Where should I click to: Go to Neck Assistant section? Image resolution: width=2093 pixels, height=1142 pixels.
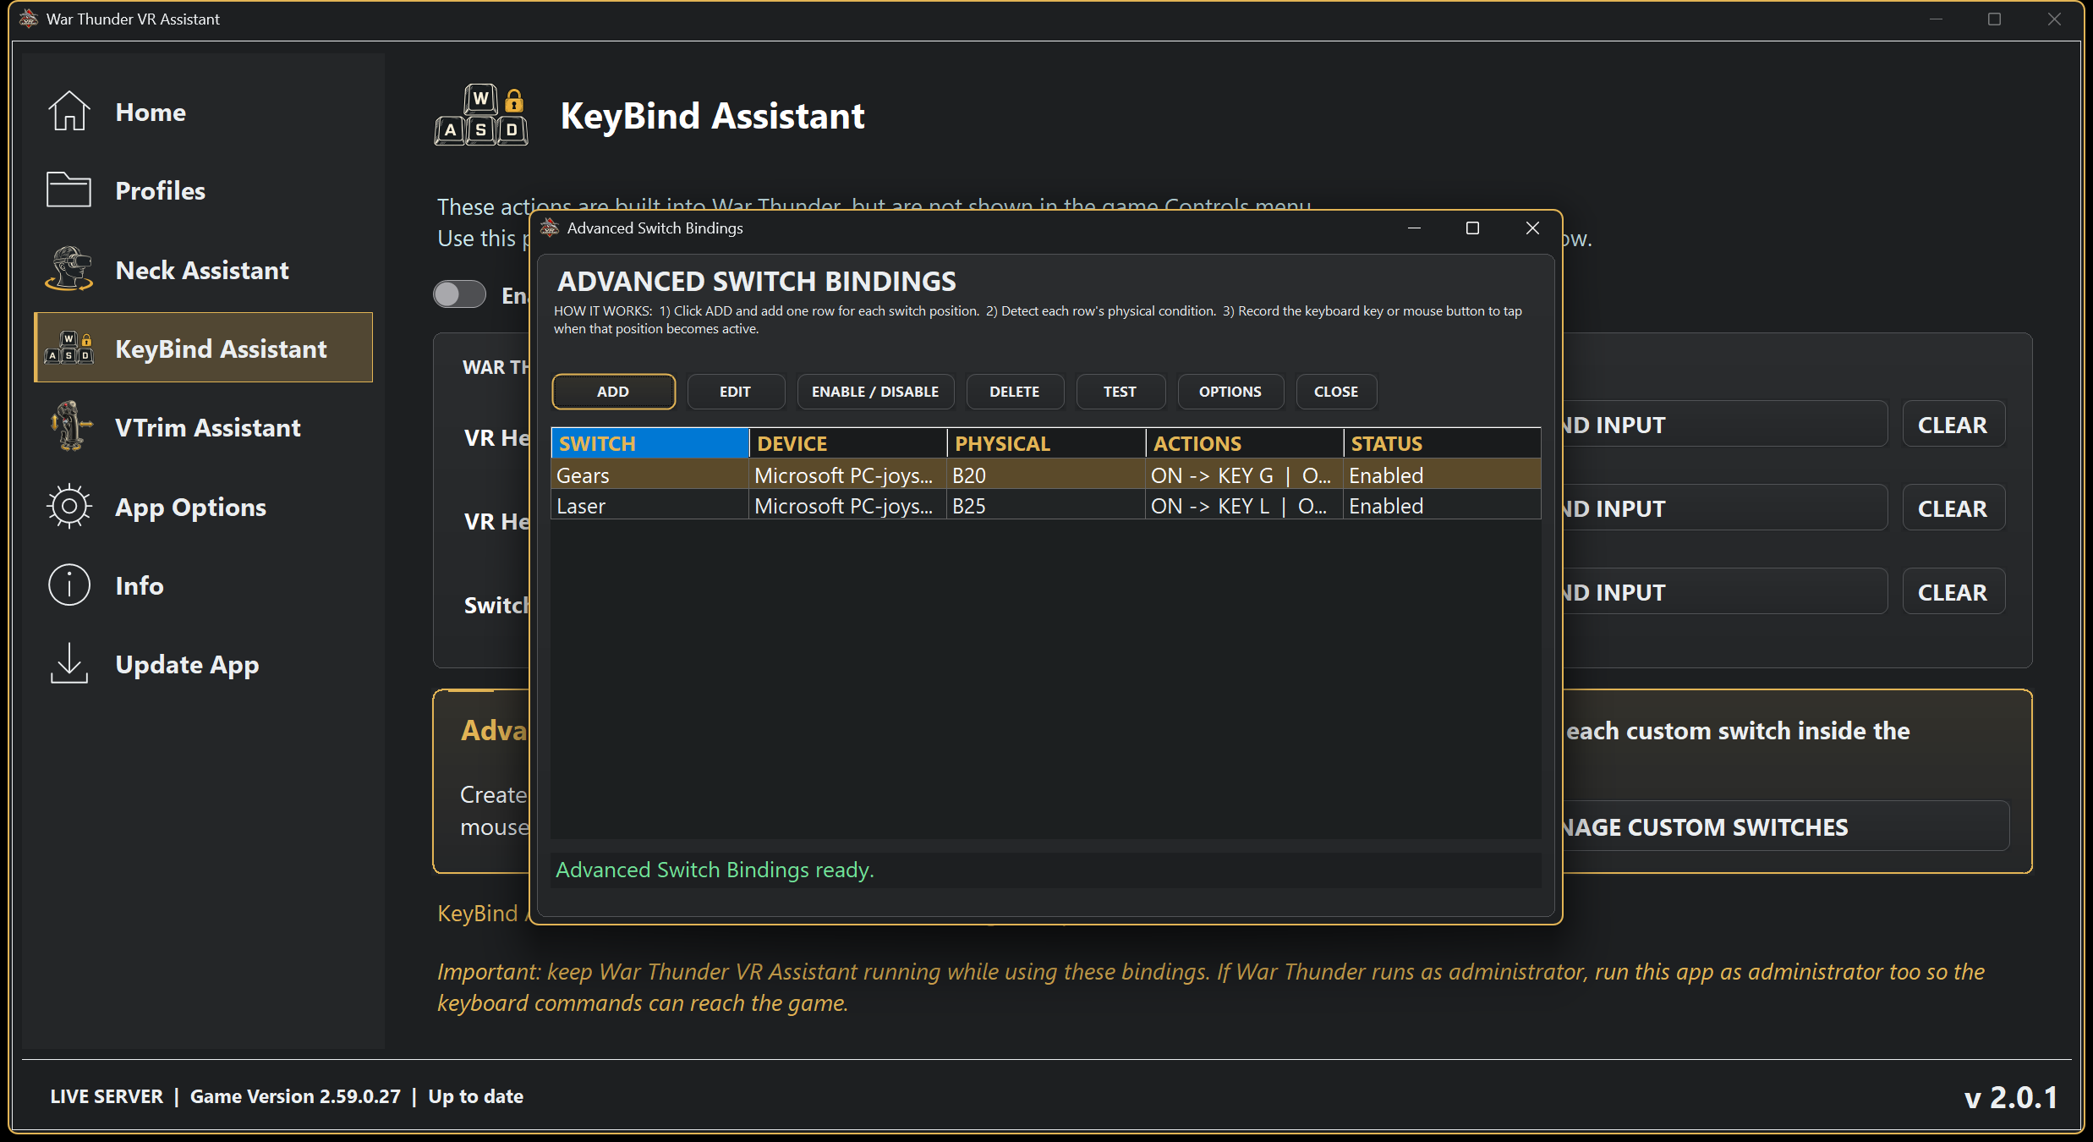click(203, 270)
